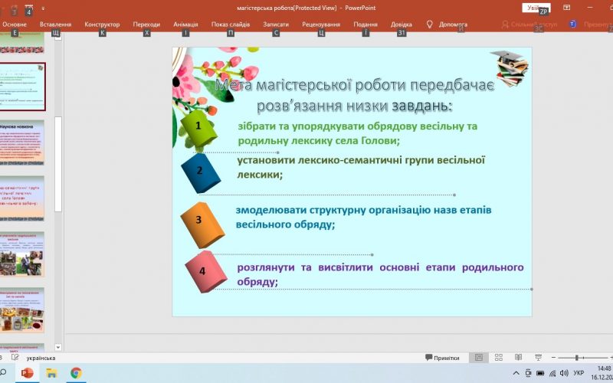Screen dimensions: 613x383
Task: Click the slide title Мета магістерської роботи
Action: coord(355,95)
